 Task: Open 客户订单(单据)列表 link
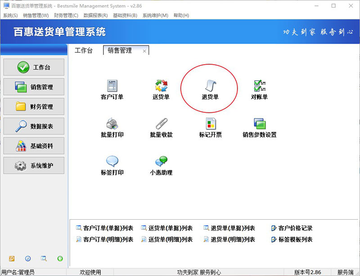[x=105, y=228]
